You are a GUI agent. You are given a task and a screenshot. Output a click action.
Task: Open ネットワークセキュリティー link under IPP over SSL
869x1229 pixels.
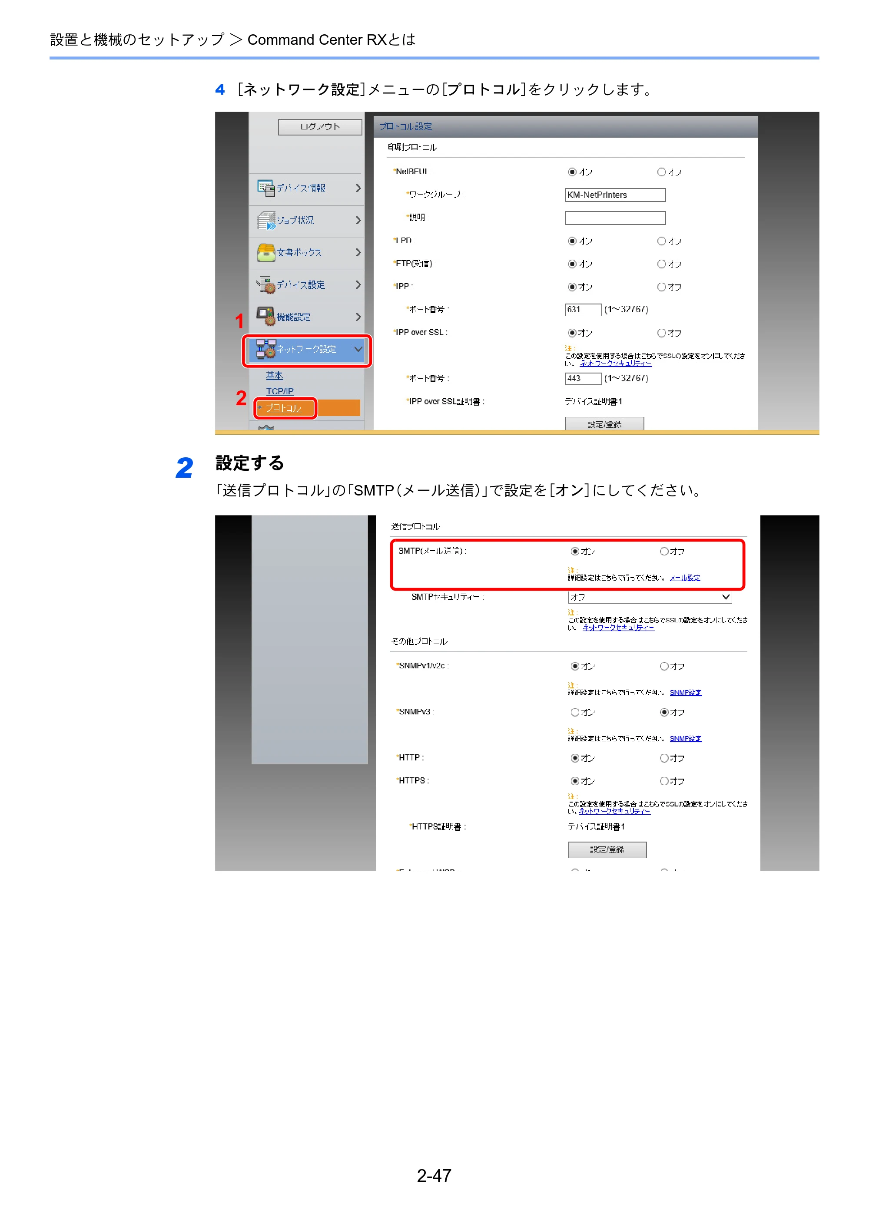616,363
